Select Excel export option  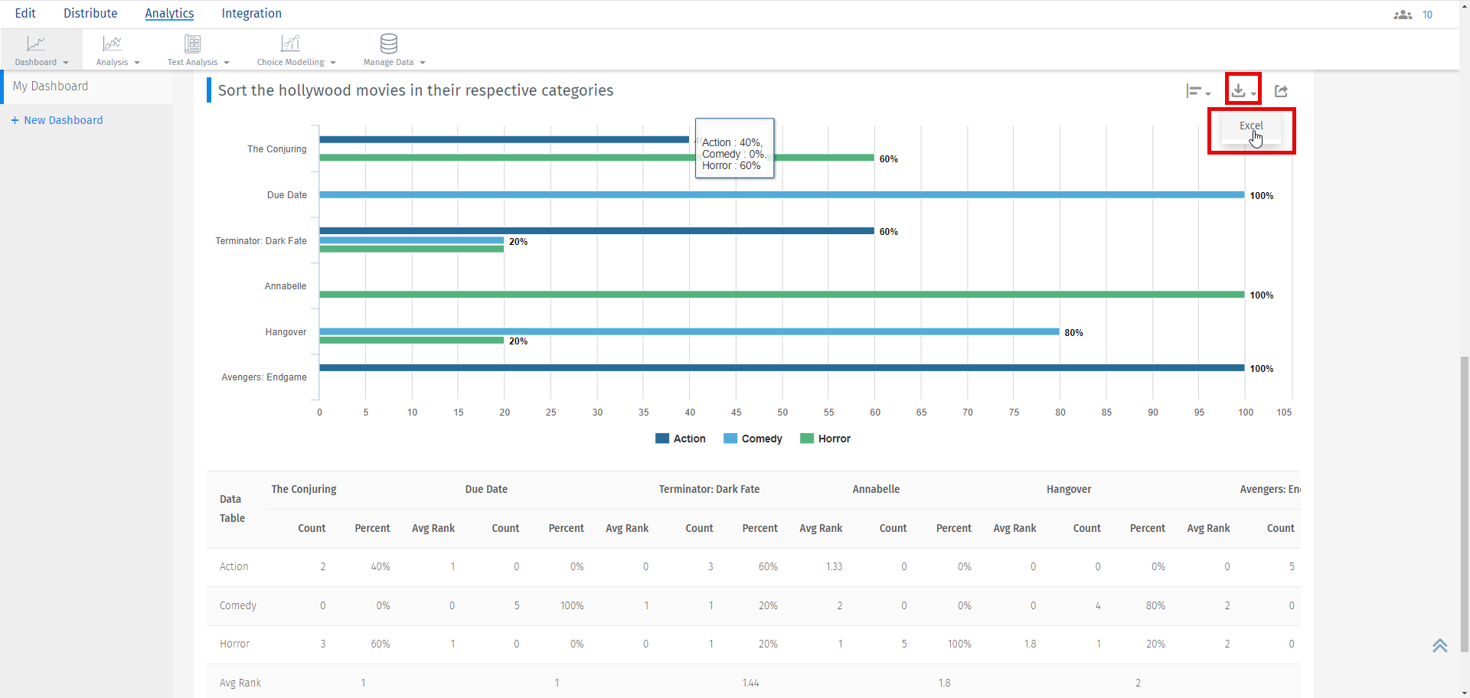(x=1251, y=126)
